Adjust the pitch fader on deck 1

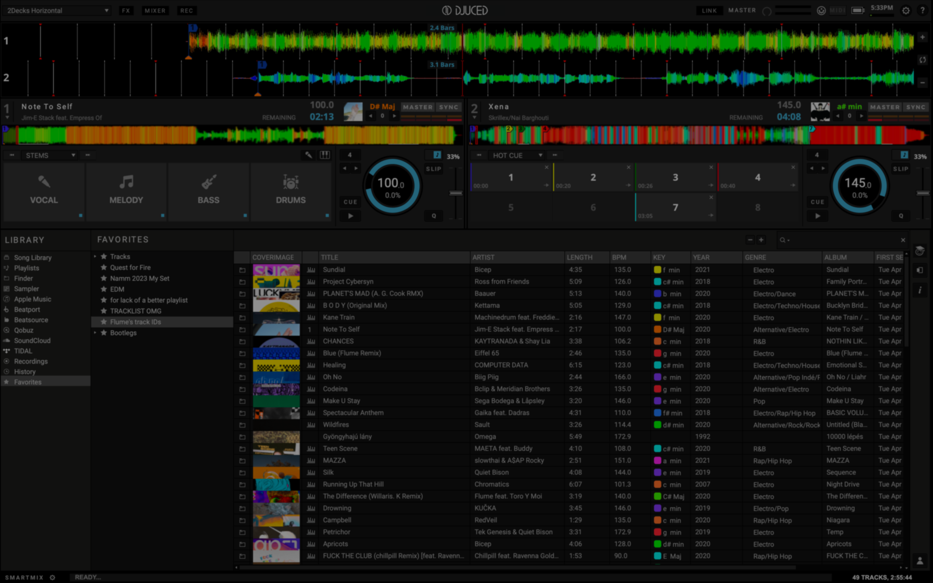click(455, 193)
